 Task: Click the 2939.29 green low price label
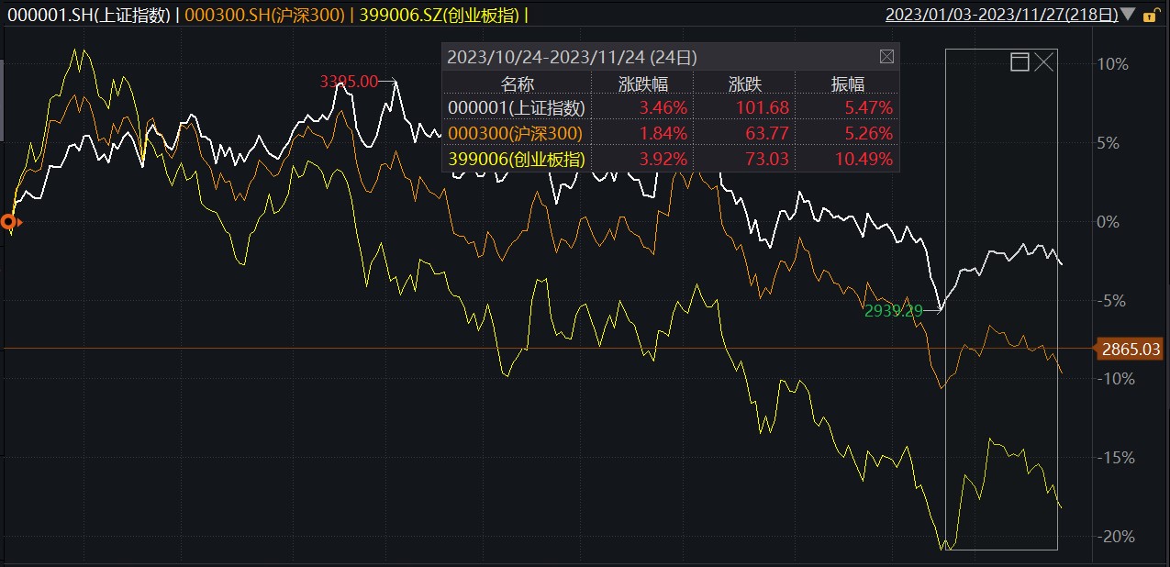pos(892,310)
